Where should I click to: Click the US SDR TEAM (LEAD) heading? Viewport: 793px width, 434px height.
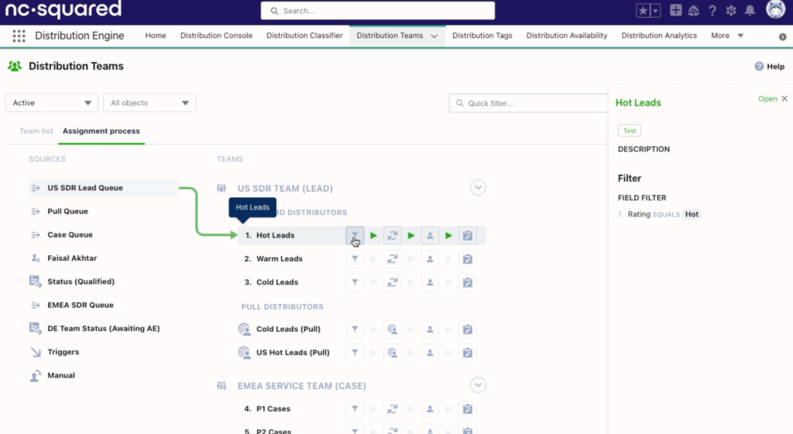[x=285, y=189]
